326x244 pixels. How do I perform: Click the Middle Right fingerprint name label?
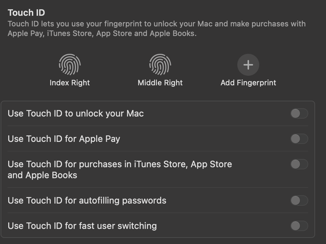(x=160, y=83)
